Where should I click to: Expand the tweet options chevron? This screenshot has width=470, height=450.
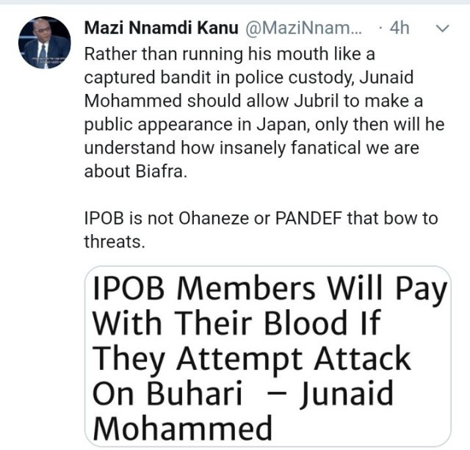442,29
